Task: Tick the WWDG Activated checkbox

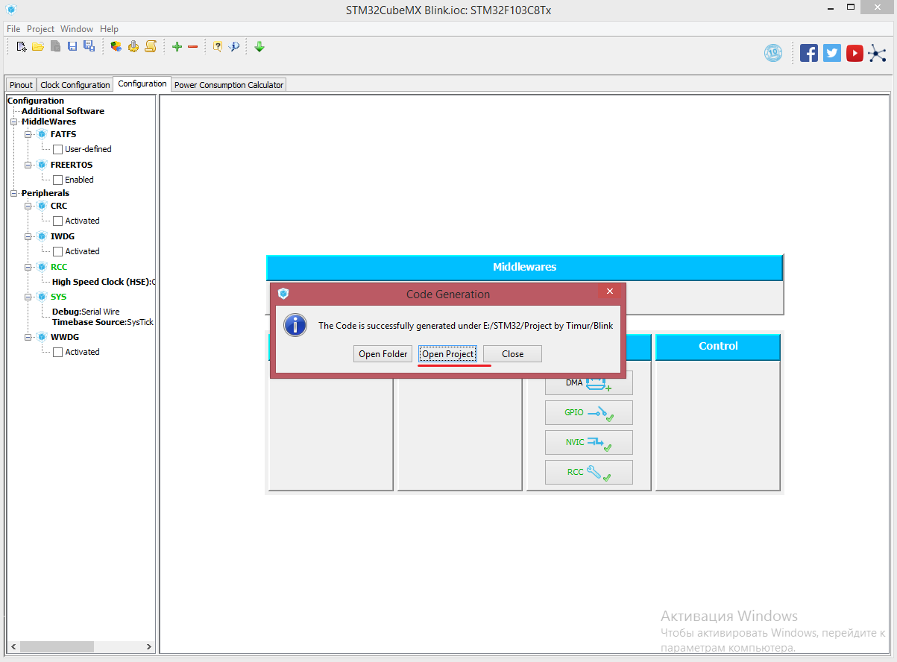Action: tap(58, 352)
